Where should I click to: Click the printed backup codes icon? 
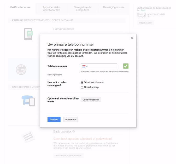[28, 137]
